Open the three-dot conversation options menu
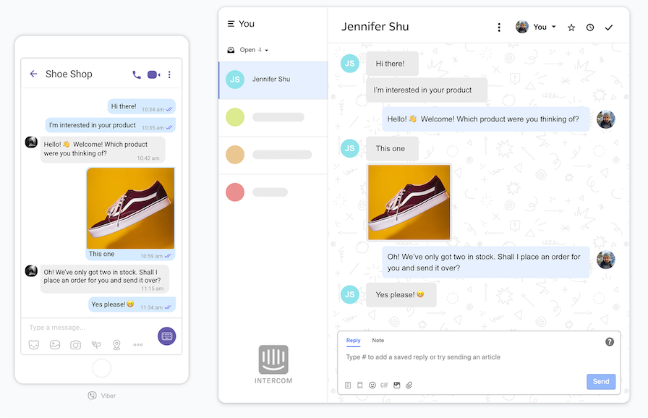 (499, 27)
